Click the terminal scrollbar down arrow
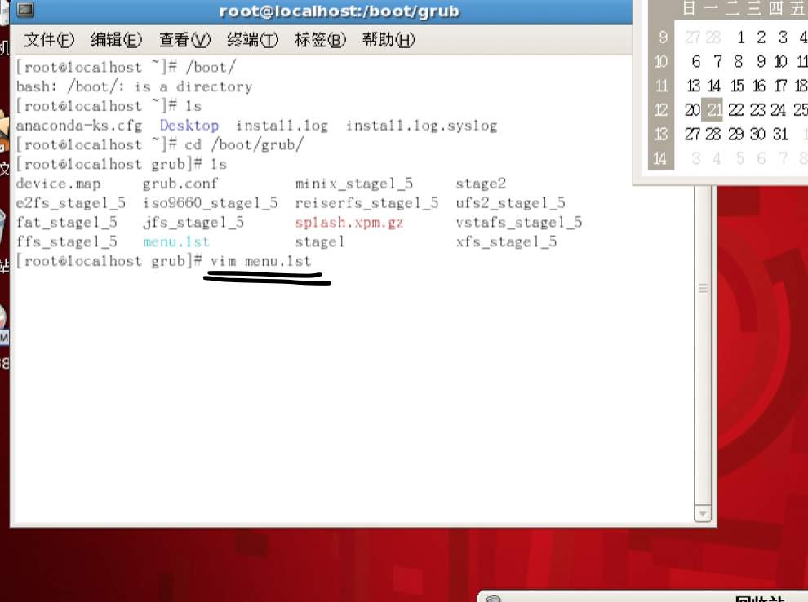 coord(703,513)
